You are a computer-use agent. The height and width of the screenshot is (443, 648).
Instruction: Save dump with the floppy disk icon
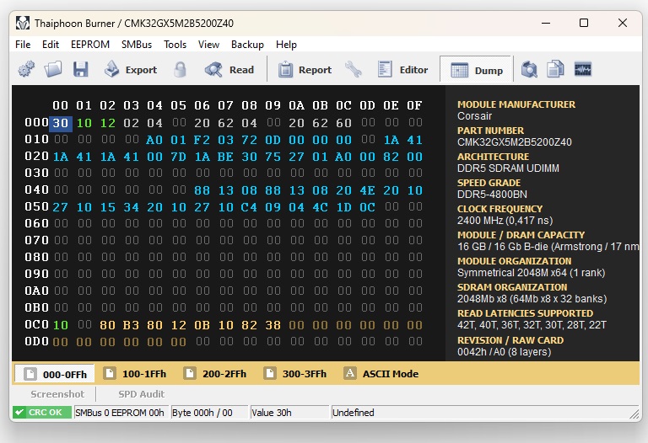click(81, 69)
